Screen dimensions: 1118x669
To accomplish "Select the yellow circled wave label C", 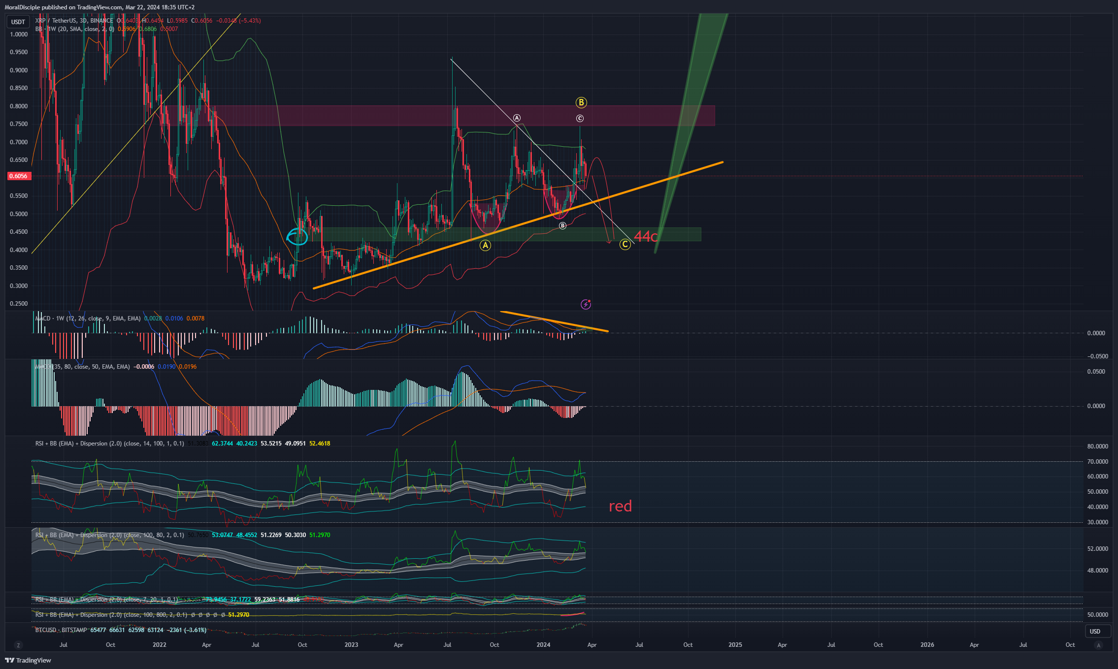I will click(x=625, y=244).
